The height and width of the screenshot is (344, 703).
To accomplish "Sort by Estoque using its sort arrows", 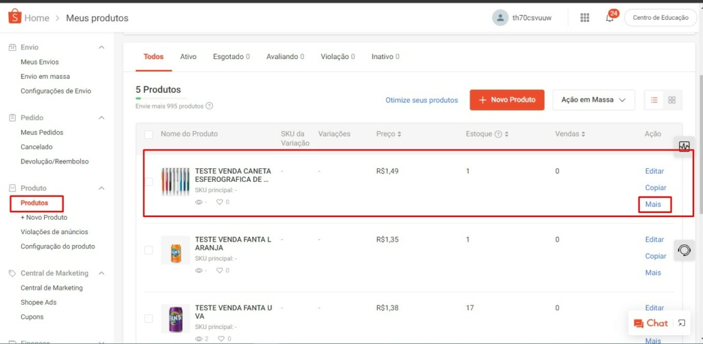I will [507, 134].
